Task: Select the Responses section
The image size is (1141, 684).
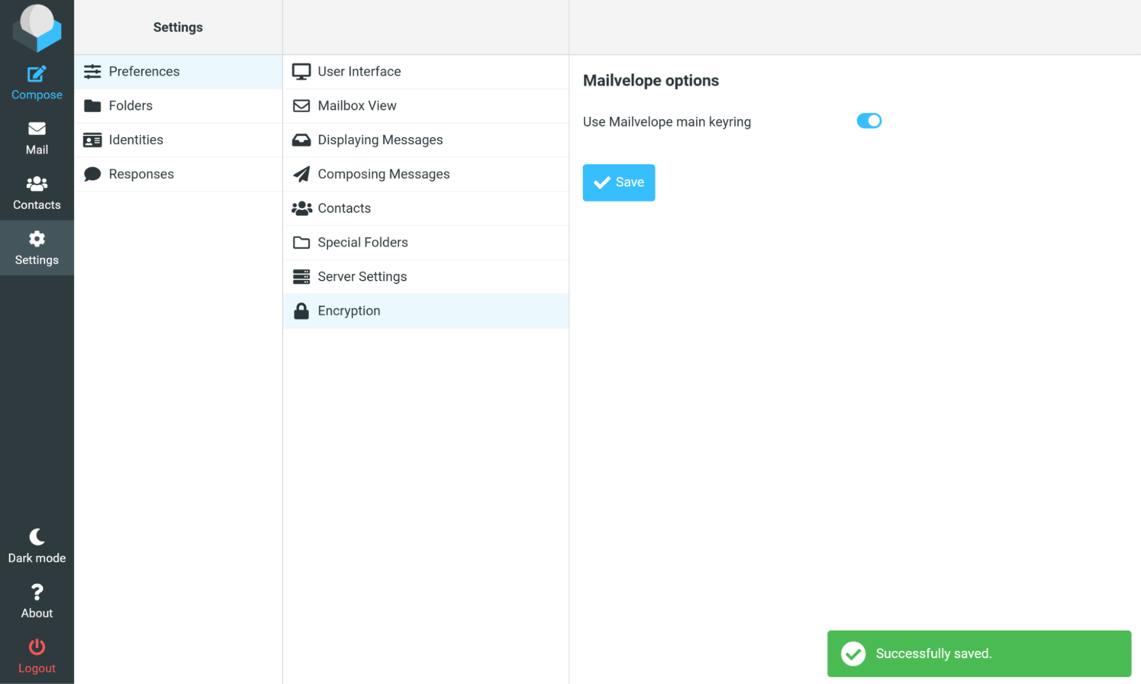Action: tap(141, 173)
